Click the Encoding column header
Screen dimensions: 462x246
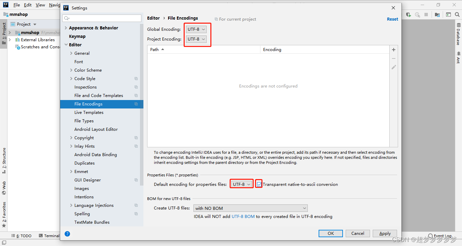coord(325,50)
